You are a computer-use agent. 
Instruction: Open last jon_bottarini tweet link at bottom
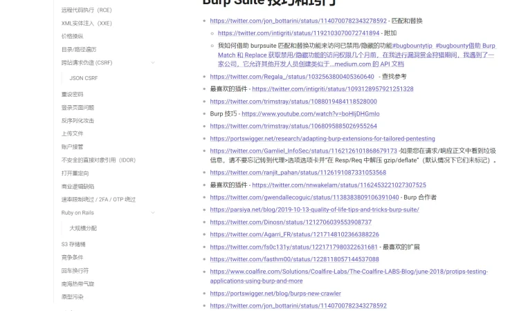click(x=298, y=305)
